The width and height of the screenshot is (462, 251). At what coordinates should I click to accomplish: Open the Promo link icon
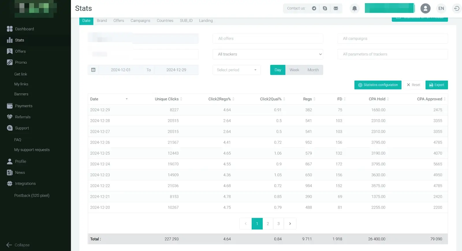pyautogui.click(x=10, y=62)
